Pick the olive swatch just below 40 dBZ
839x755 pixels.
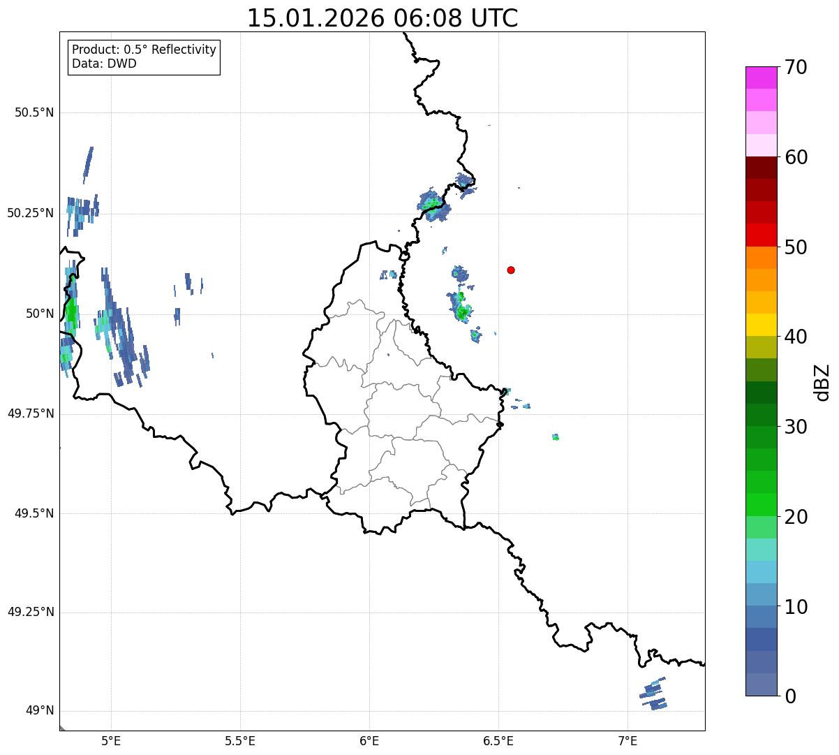[x=761, y=348]
